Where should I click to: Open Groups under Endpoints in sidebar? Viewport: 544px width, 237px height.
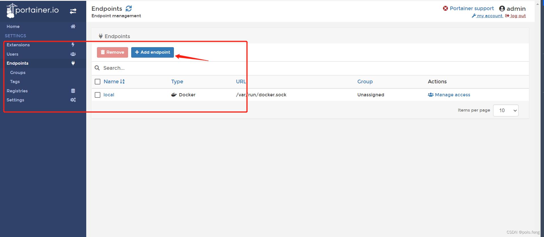(18, 73)
